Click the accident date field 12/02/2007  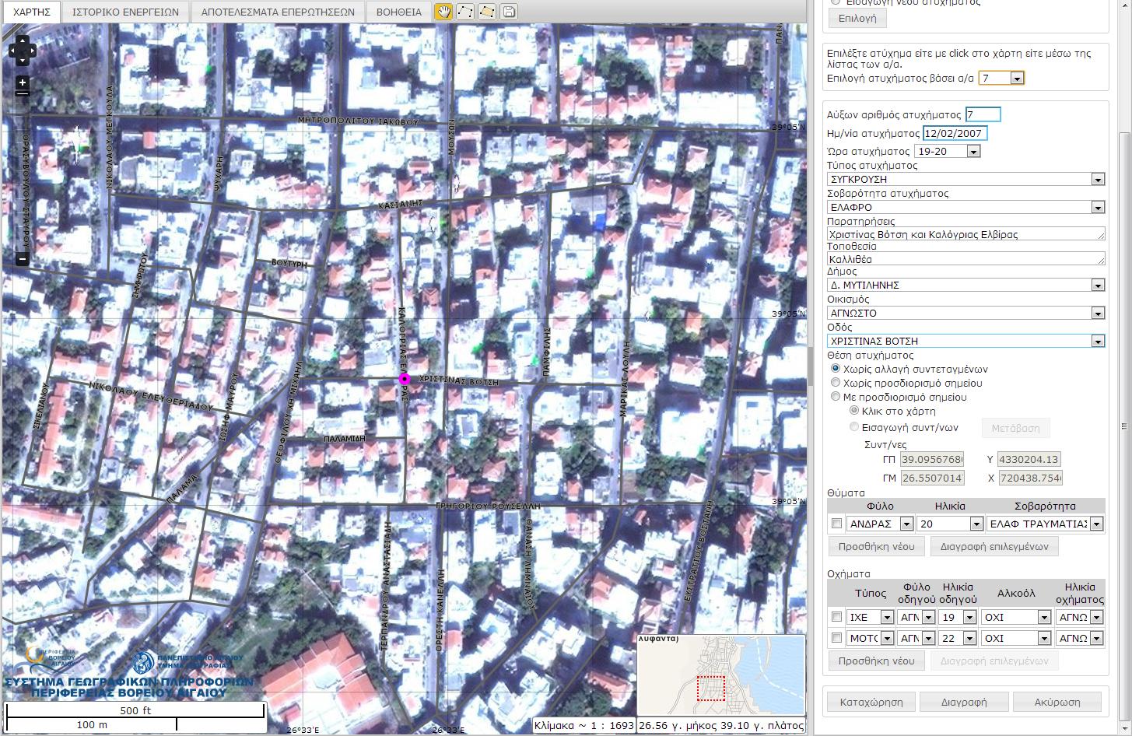pyautogui.click(x=955, y=133)
